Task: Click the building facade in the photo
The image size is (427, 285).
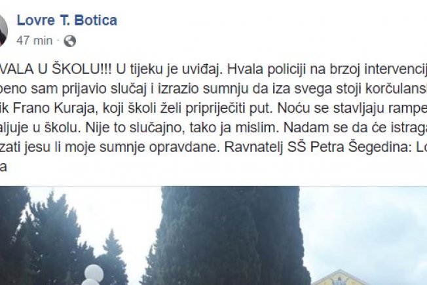Action: coord(341,277)
